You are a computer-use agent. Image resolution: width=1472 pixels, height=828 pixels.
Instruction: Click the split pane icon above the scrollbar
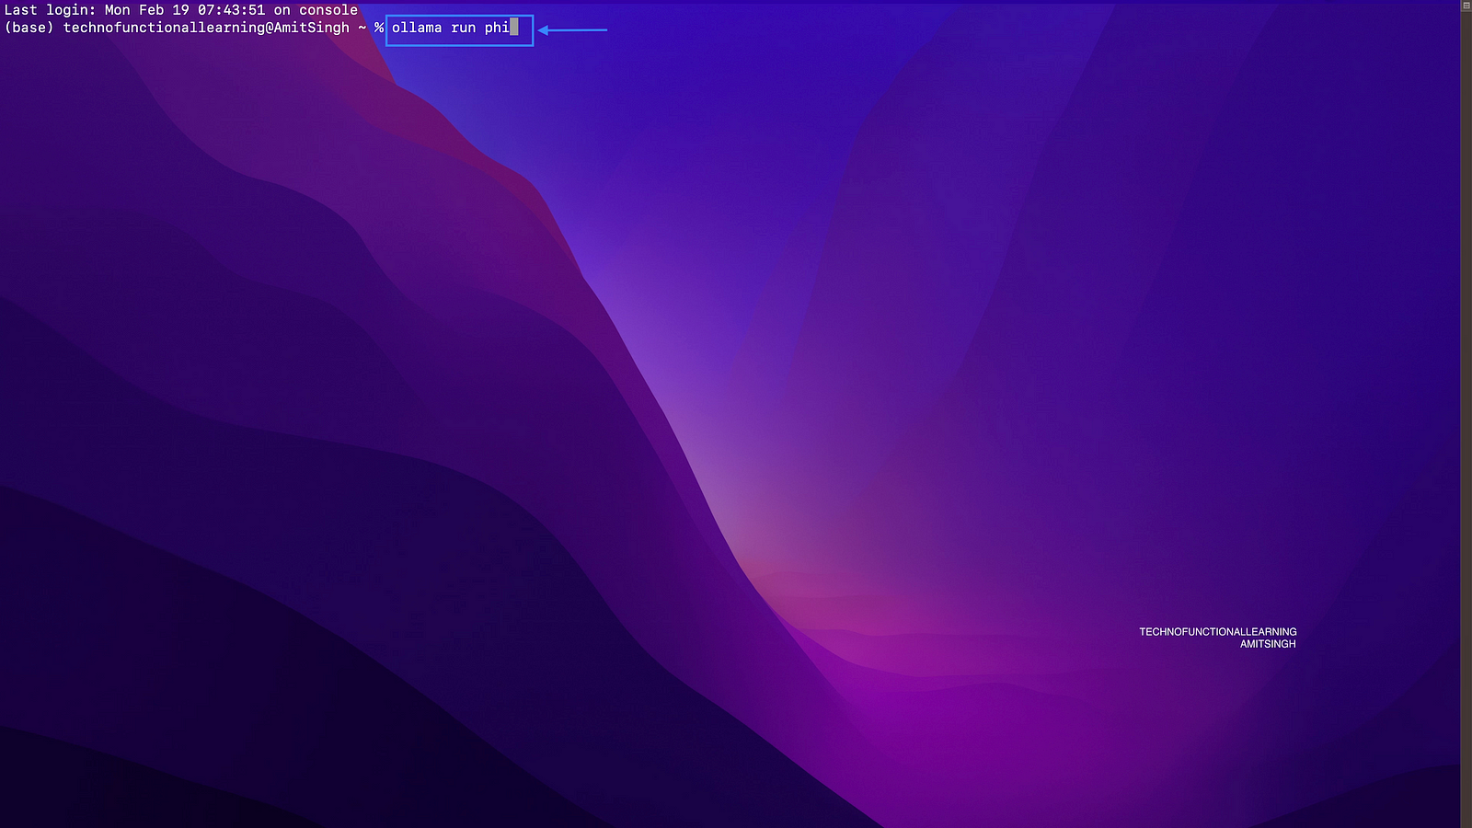point(1466,6)
